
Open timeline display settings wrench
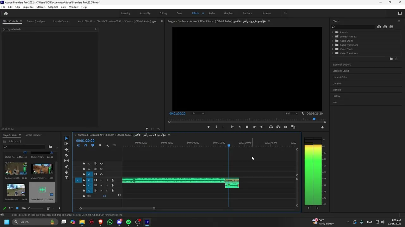(107, 145)
